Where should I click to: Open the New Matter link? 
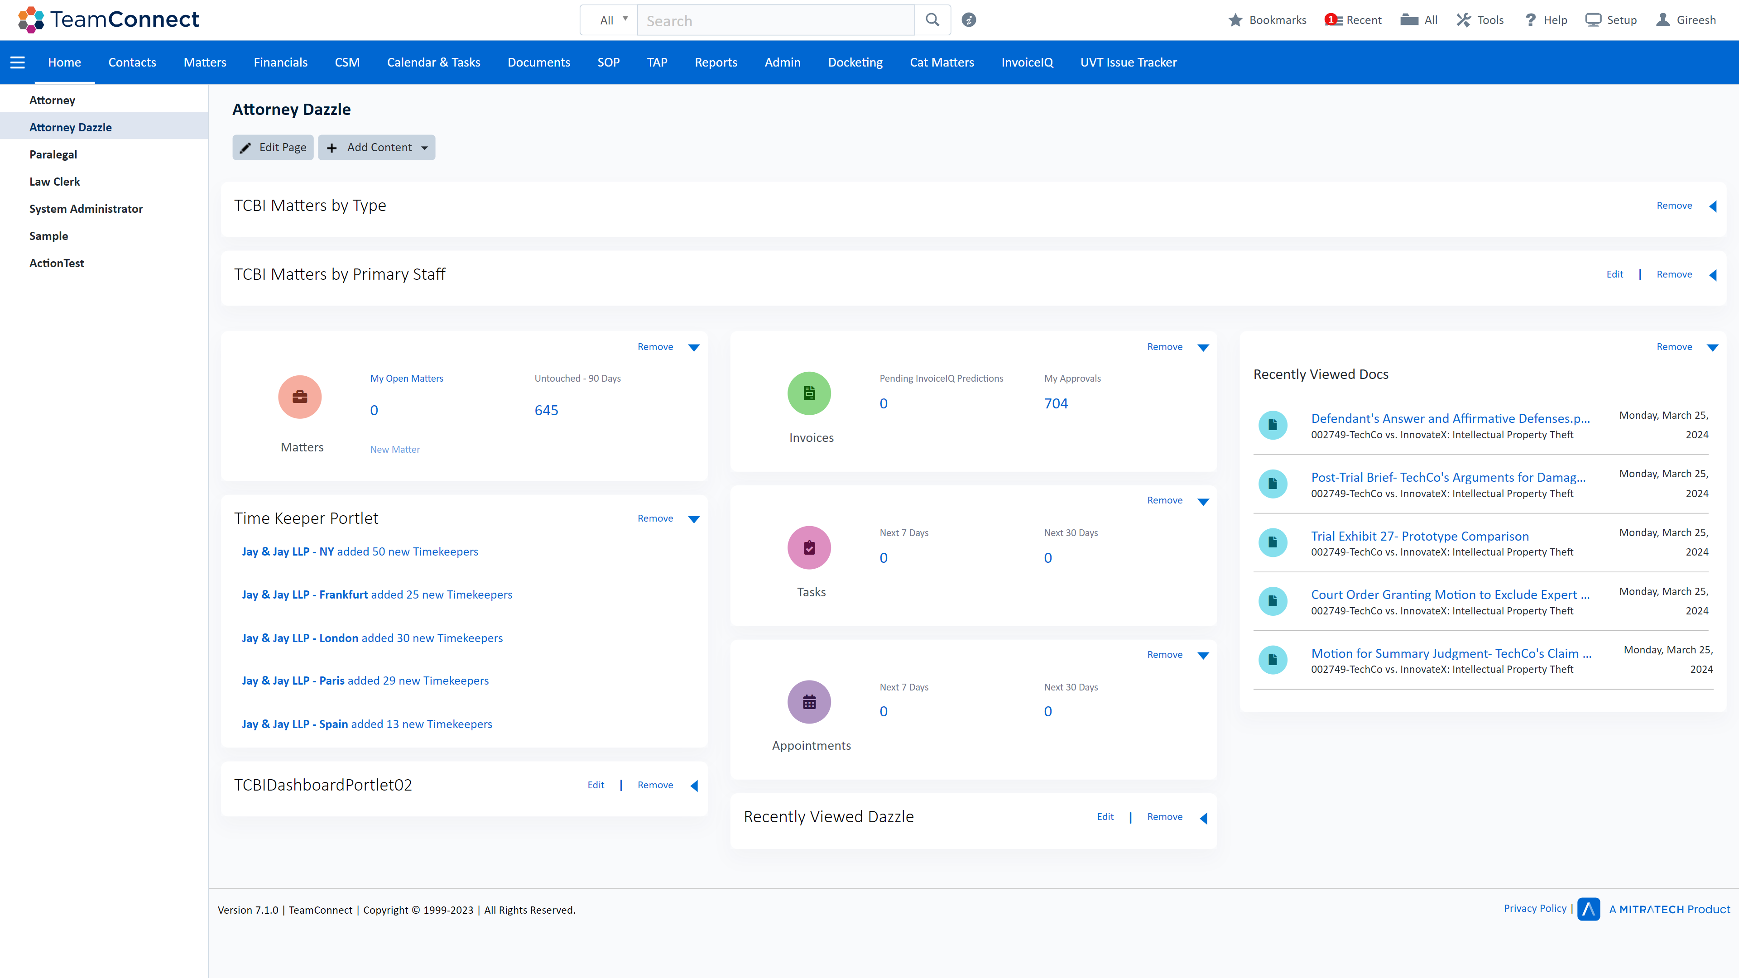pyautogui.click(x=394, y=449)
